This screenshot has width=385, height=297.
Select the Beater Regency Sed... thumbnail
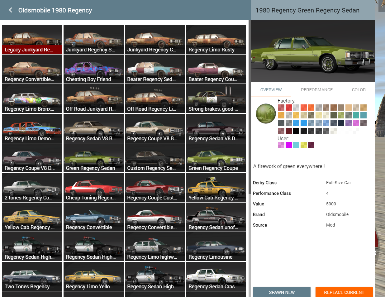155,69
